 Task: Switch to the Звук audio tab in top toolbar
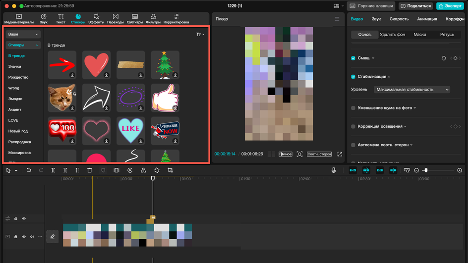point(44,19)
